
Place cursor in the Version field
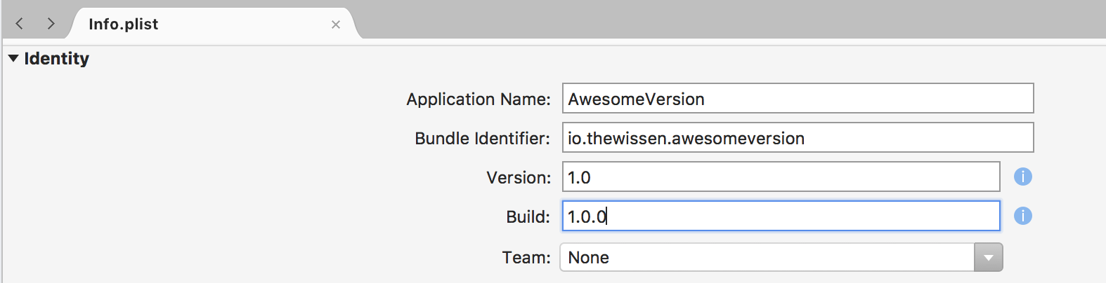point(781,177)
